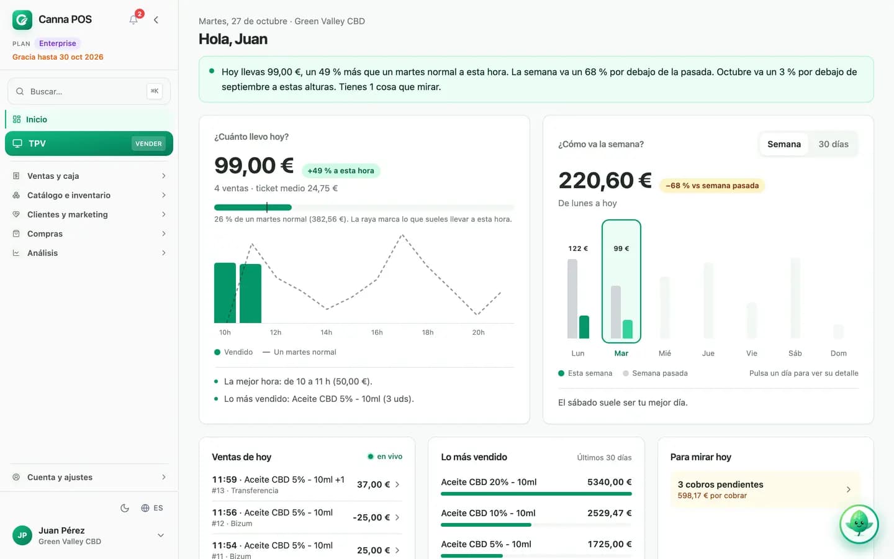Open the 11:59 sale of 37,00 €
The image size is (894, 559).
pyautogui.click(x=307, y=484)
